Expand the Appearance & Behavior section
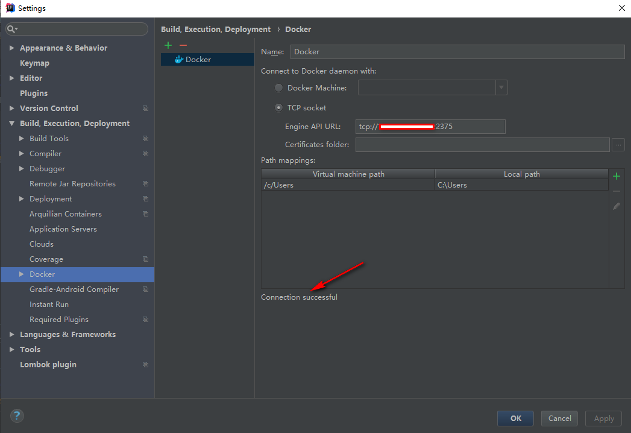The height and width of the screenshot is (433, 631). pyautogui.click(x=12, y=48)
